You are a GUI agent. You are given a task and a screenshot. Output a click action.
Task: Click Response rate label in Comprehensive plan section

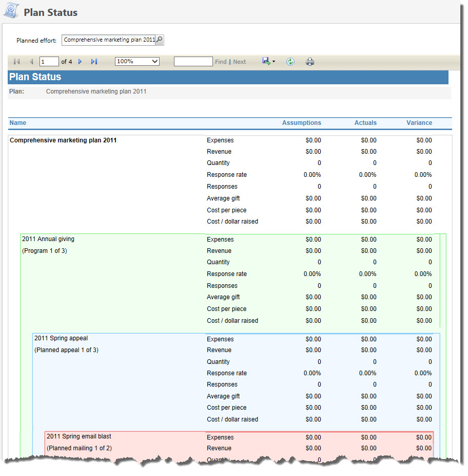(227, 175)
